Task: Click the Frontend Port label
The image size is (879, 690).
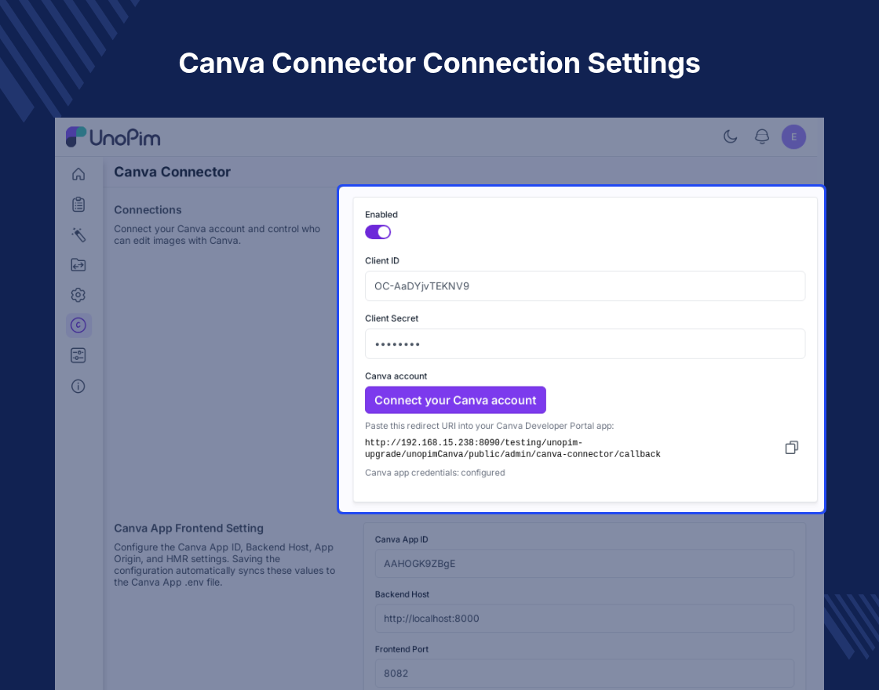Action: coord(401,649)
